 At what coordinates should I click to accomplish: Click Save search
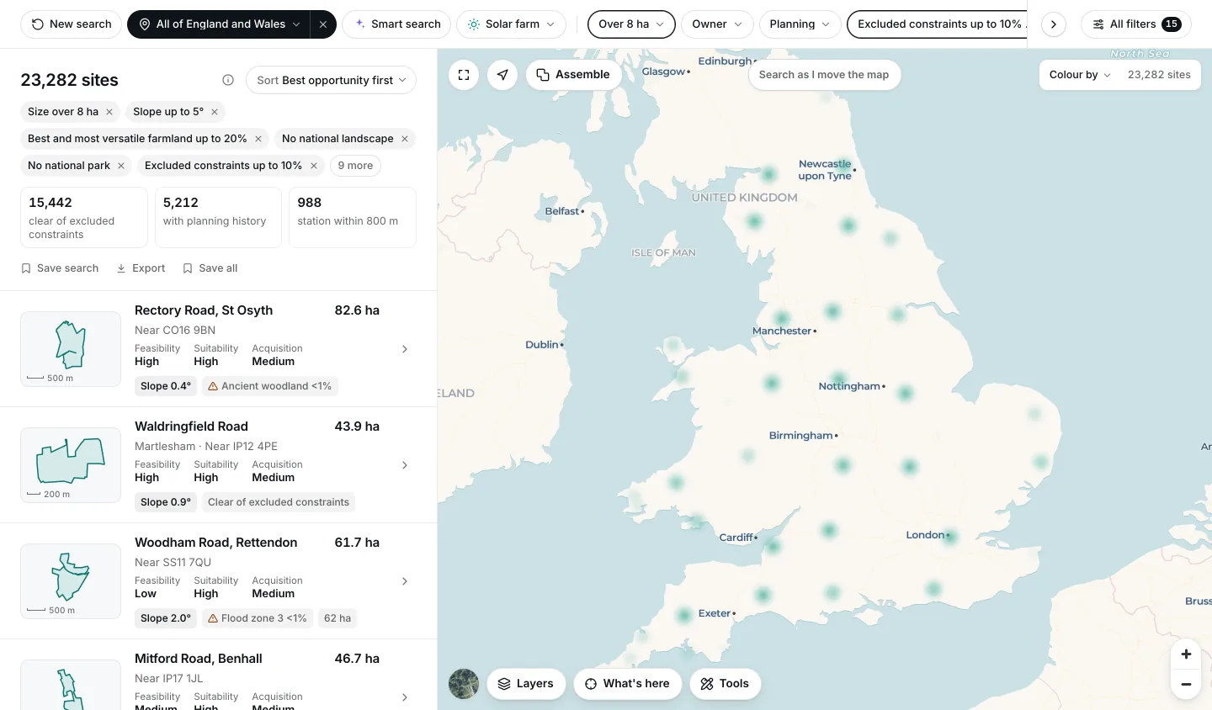(60, 268)
